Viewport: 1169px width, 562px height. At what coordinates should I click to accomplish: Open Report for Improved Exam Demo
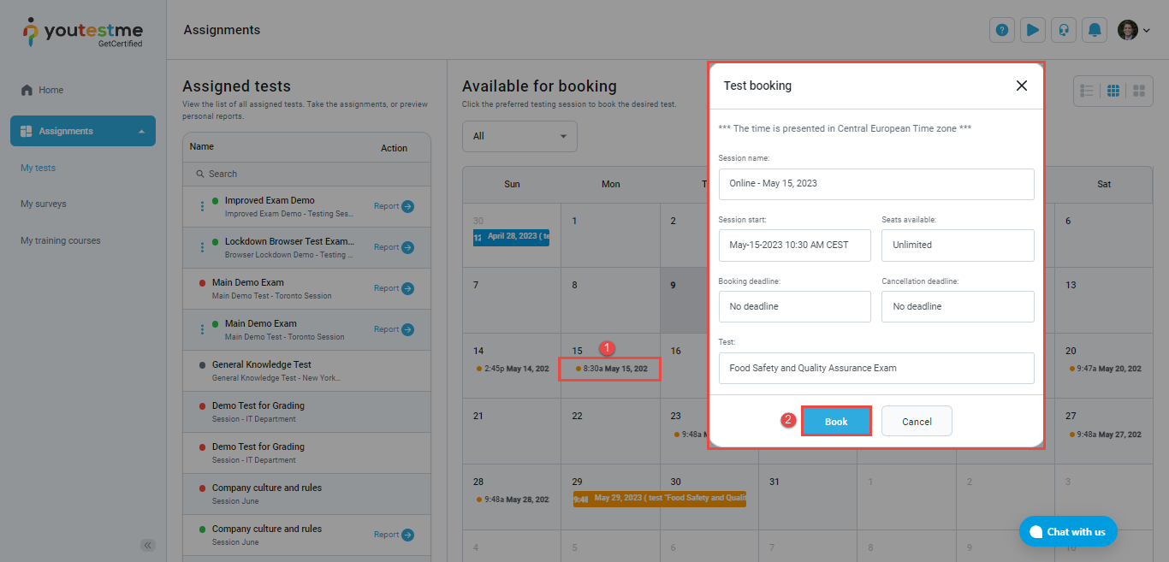point(394,206)
